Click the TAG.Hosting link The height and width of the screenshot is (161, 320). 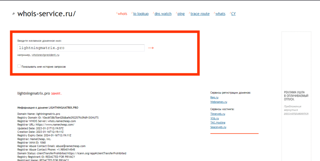[218, 123]
